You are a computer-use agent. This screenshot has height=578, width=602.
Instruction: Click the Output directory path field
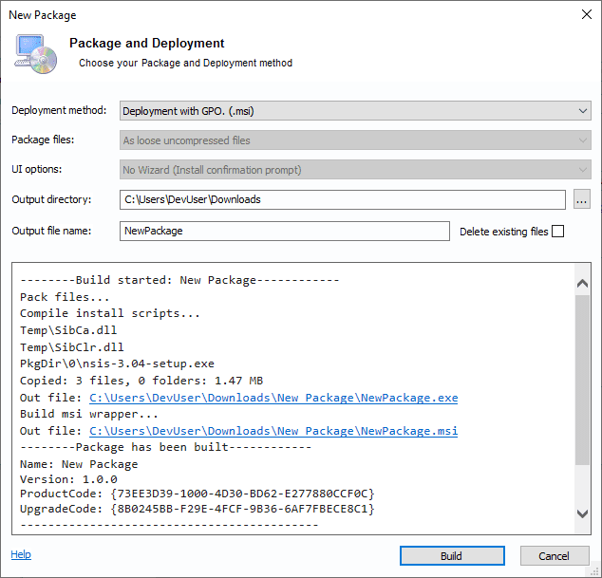point(342,200)
